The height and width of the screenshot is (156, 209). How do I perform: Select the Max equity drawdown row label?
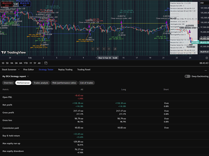pyautogui.click(x=13, y=151)
